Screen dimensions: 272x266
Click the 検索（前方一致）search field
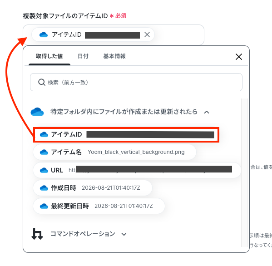(x=136, y=82)
